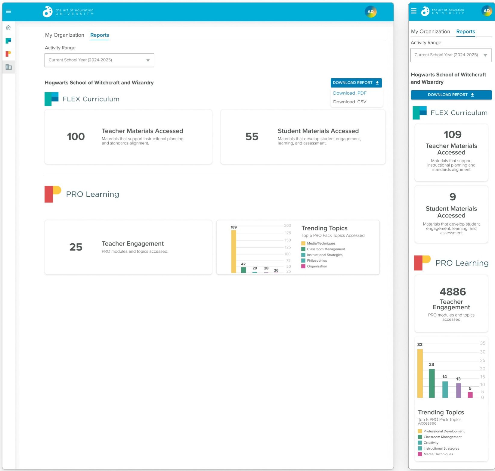Open FLEX Curriculum from the sidebar icon
The height and width of the screenshot is (471, 495).
pyautogui.click(x=8, y=41)
